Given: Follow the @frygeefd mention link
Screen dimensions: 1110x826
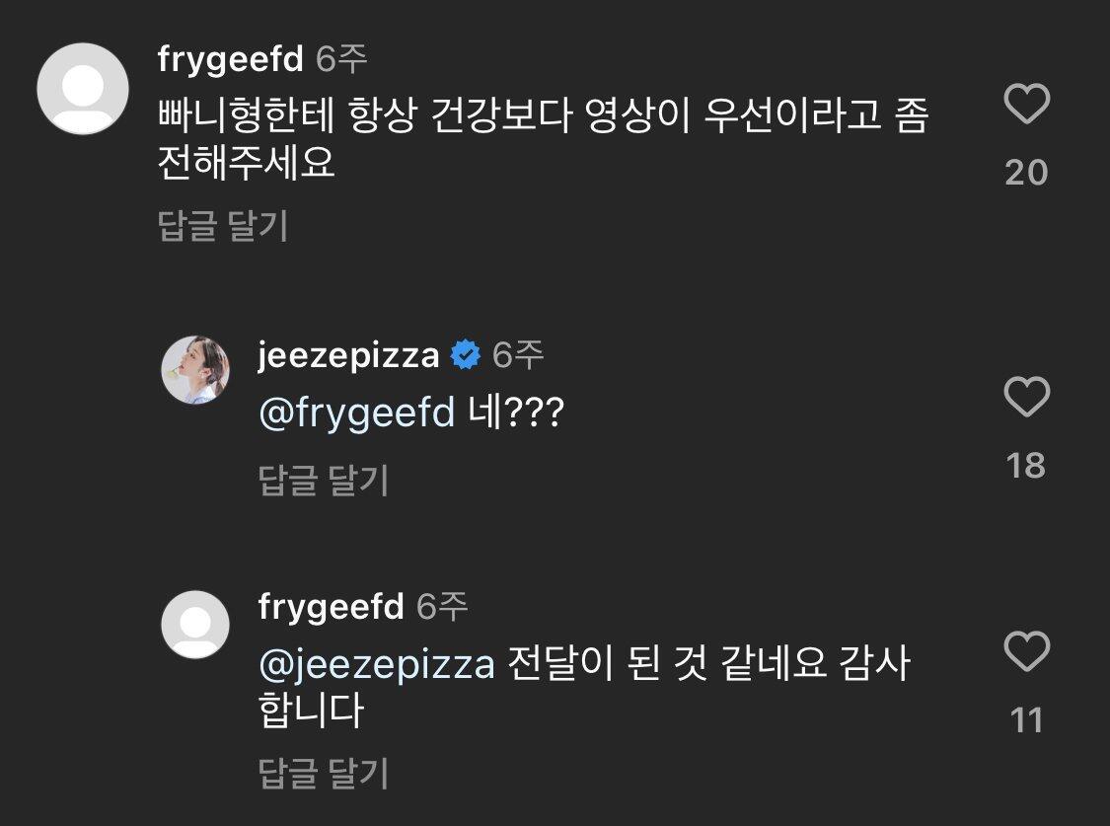Looking at the screenshot, I should (357, 413).
